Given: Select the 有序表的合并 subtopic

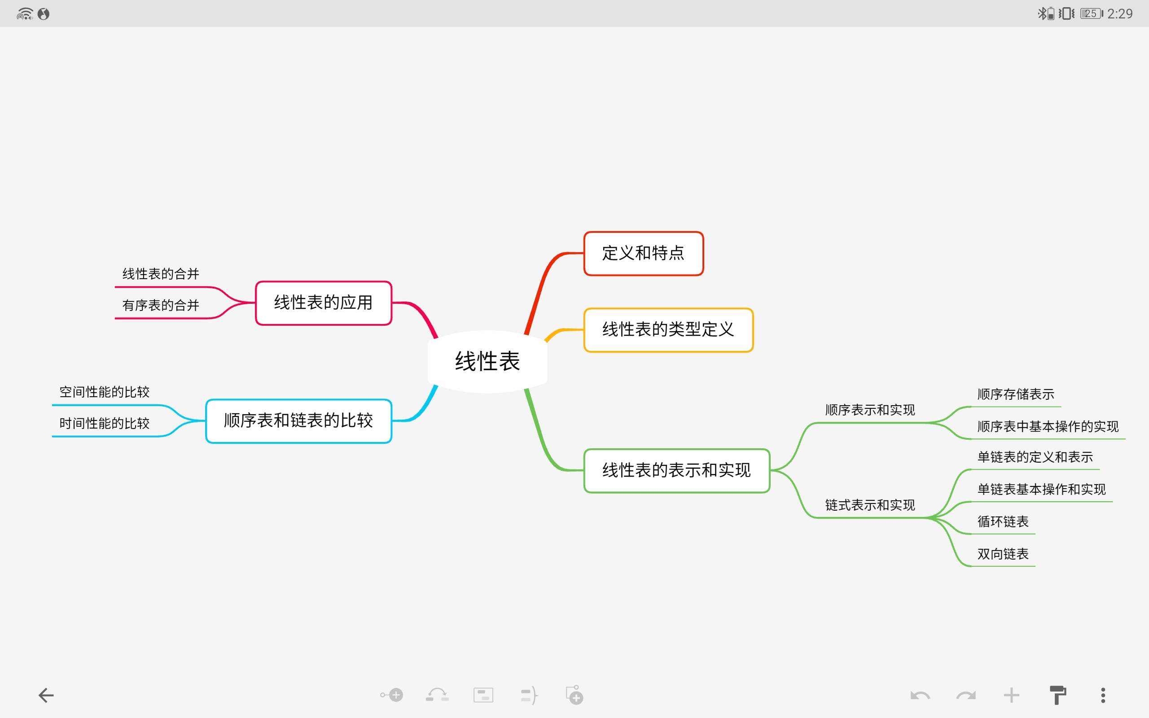Looking at the screenshot, I should (x=161, y=305).
